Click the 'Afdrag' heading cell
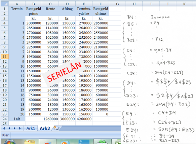Image resolution: width=196 pixels, height=144 pixels. 67,9
